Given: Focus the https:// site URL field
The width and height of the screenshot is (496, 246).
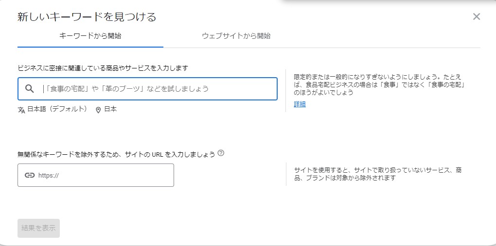Looking at the screenshot, I should click(x=102, y=175).
